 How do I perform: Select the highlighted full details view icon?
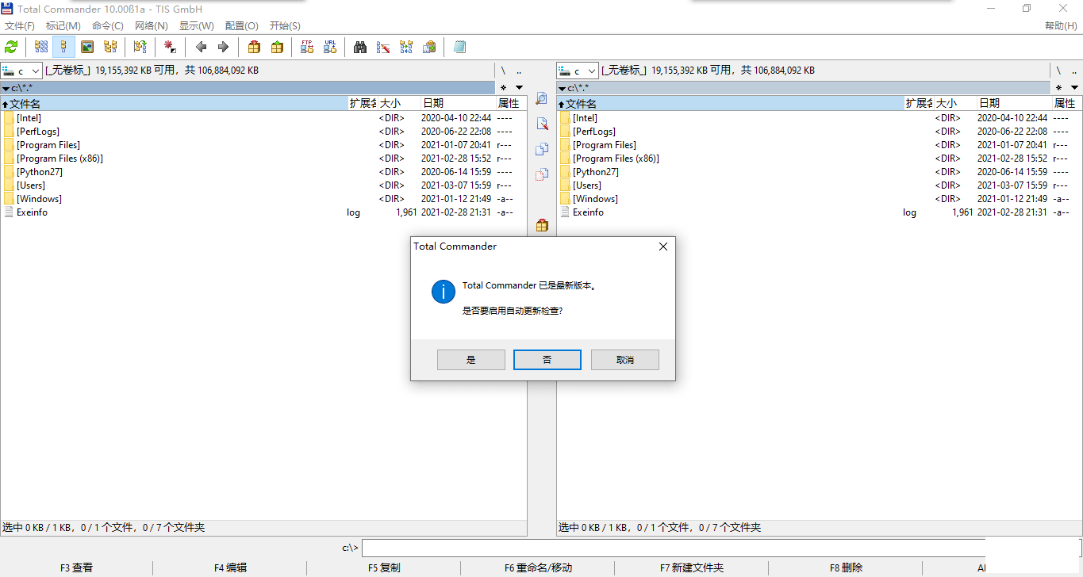pos(64,47)
